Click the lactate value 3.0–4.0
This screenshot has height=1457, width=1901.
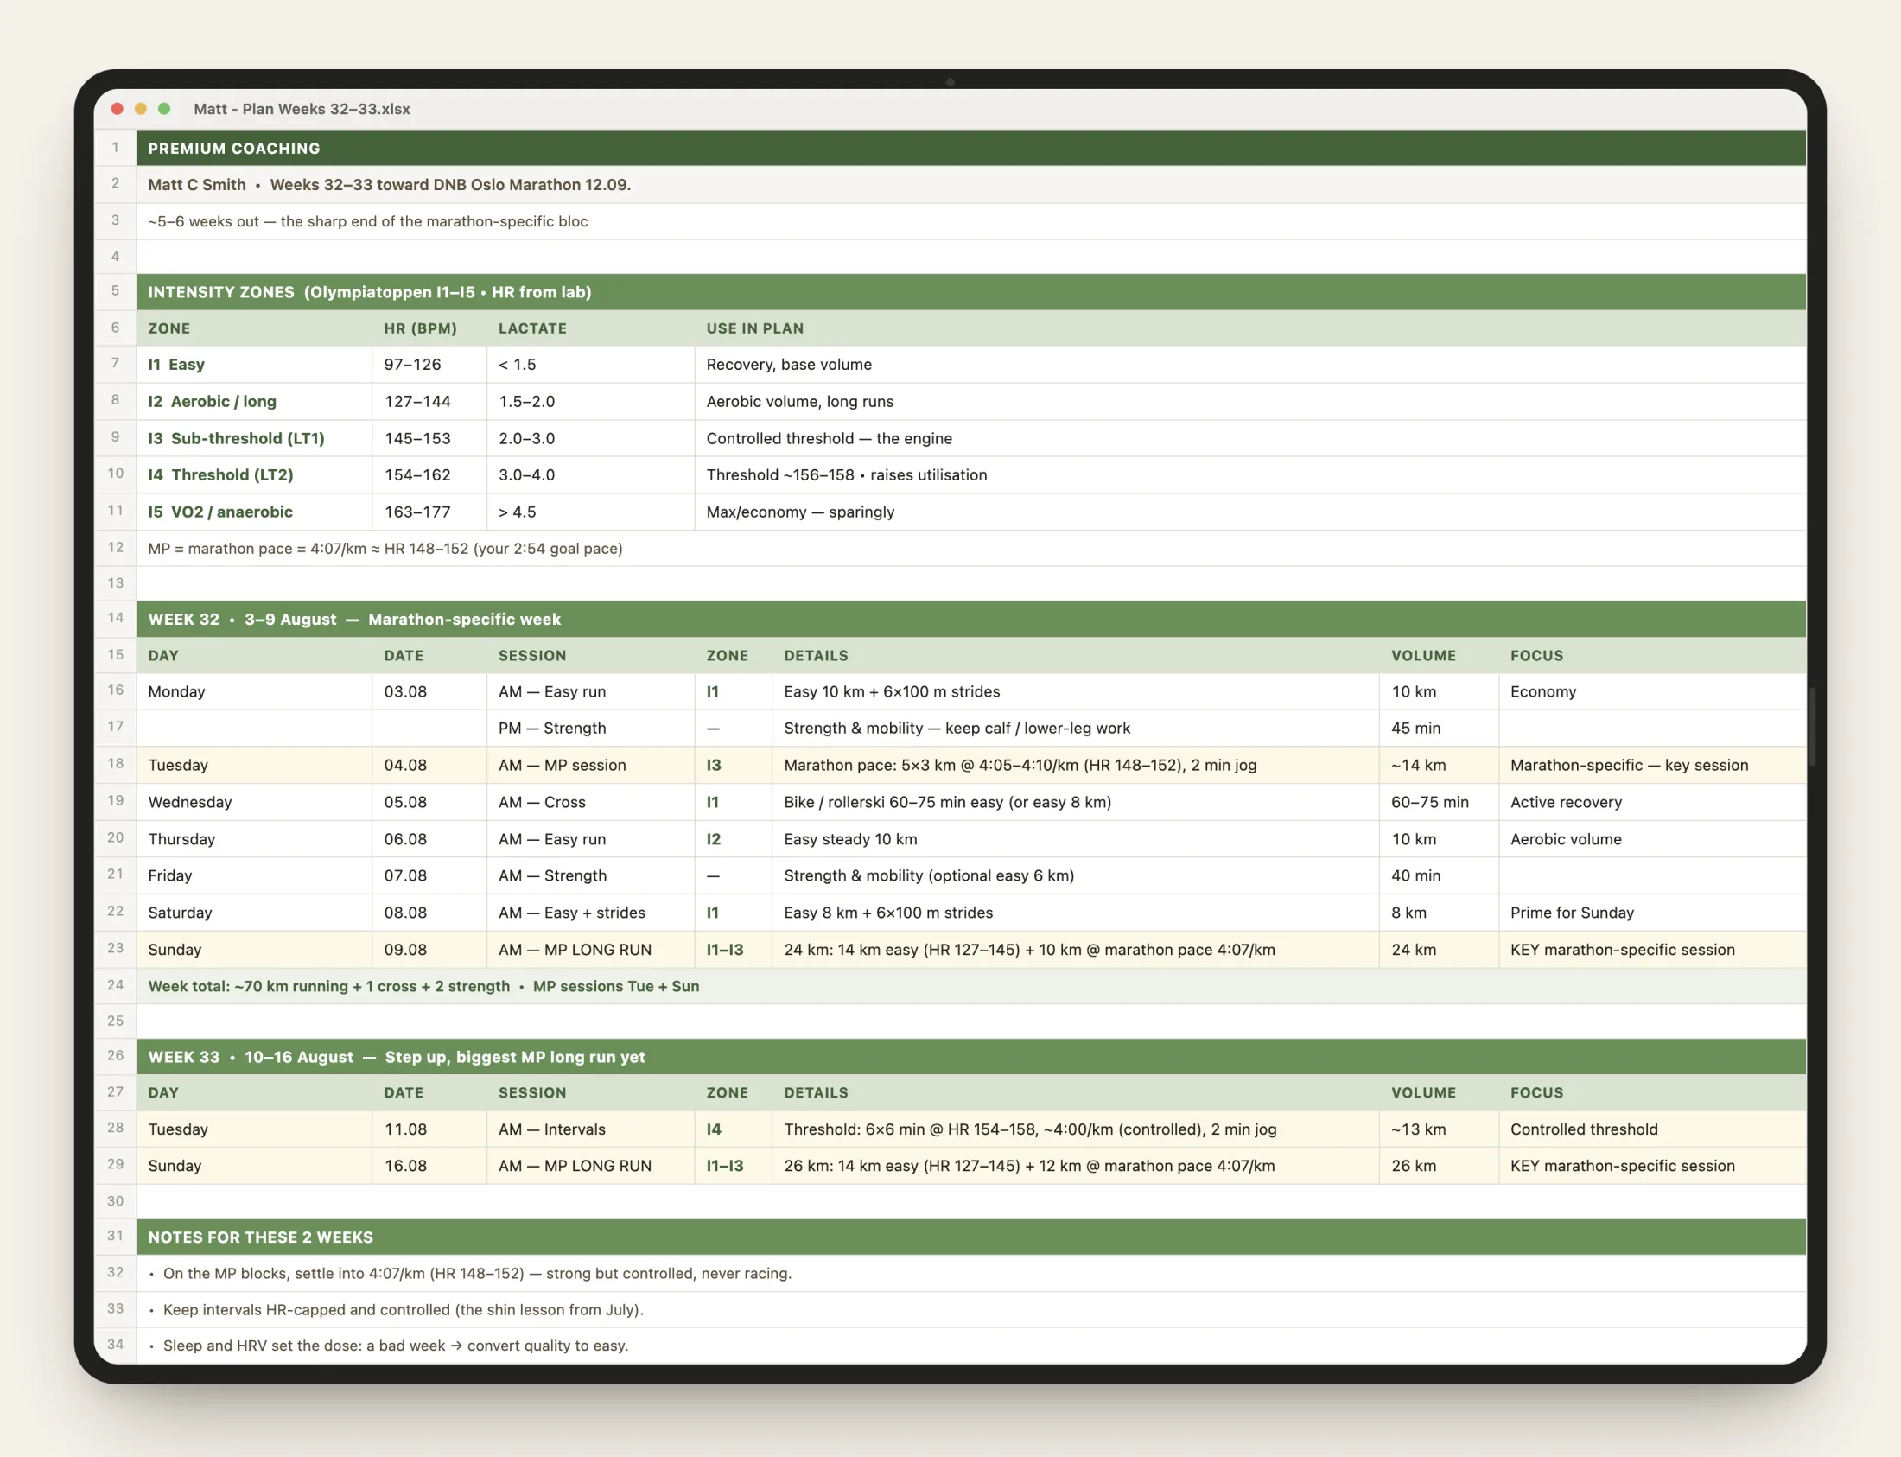[x=590, y=475]
